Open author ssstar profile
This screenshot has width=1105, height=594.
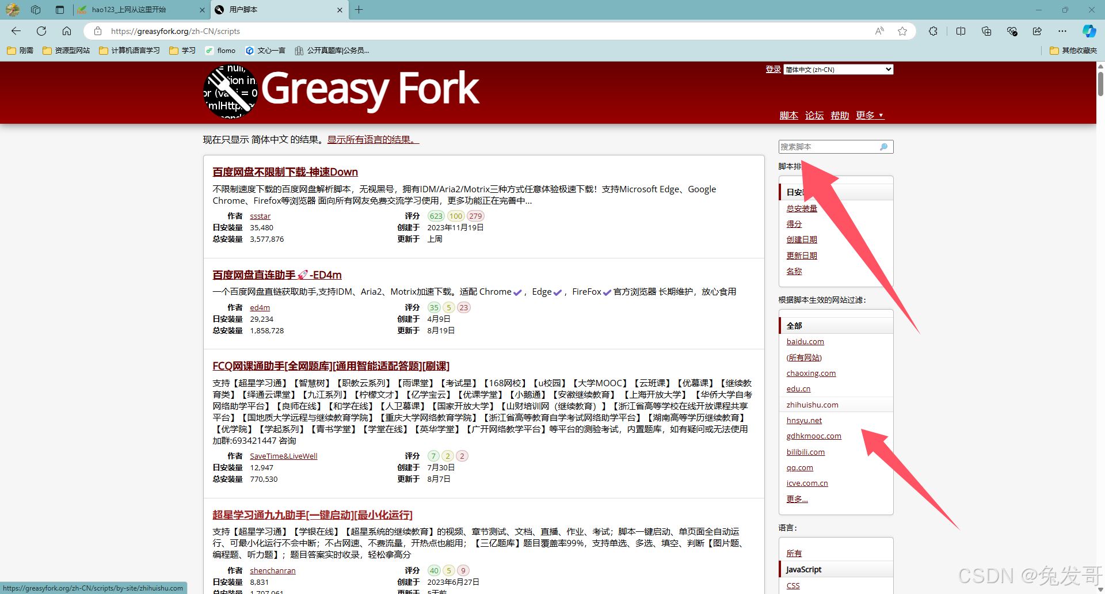[x=260, y=216]
